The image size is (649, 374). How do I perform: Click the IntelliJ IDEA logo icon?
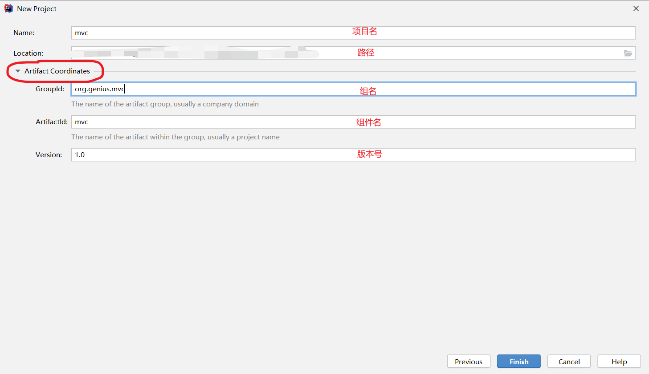point(8,8)
